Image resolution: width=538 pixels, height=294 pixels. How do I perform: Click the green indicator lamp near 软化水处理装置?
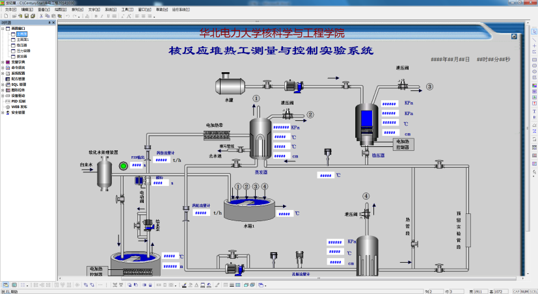(x=123, y=166)
